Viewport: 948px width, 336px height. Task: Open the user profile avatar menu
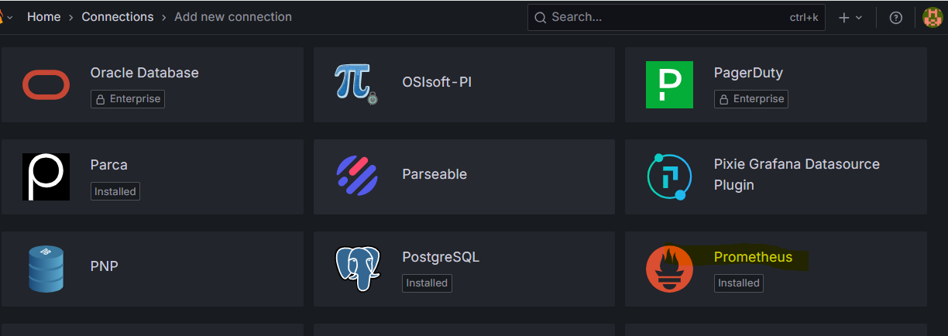933,18
